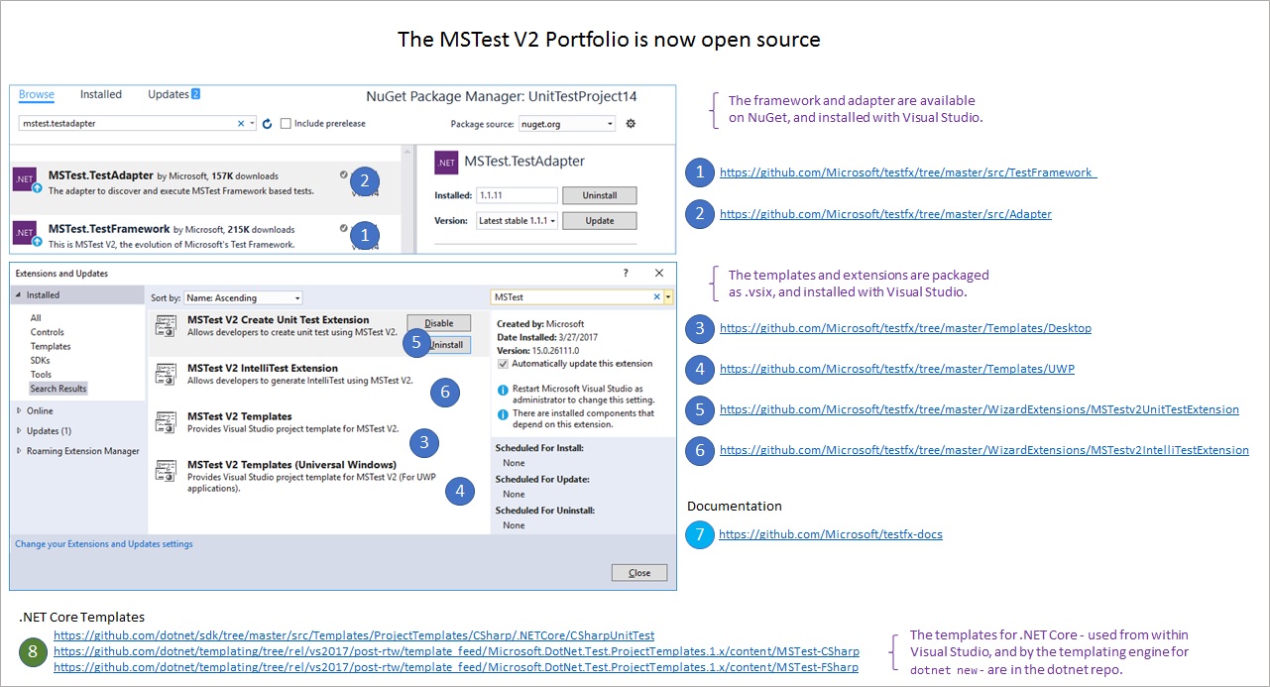Expand the Roaming Extension Manager node
The height and width of the screenshot is (687, 1270).
tap(19, 451)
